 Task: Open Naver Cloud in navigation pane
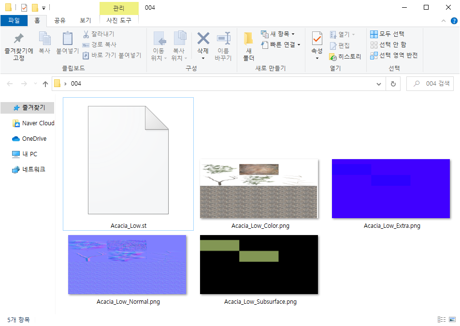point(33,123)
